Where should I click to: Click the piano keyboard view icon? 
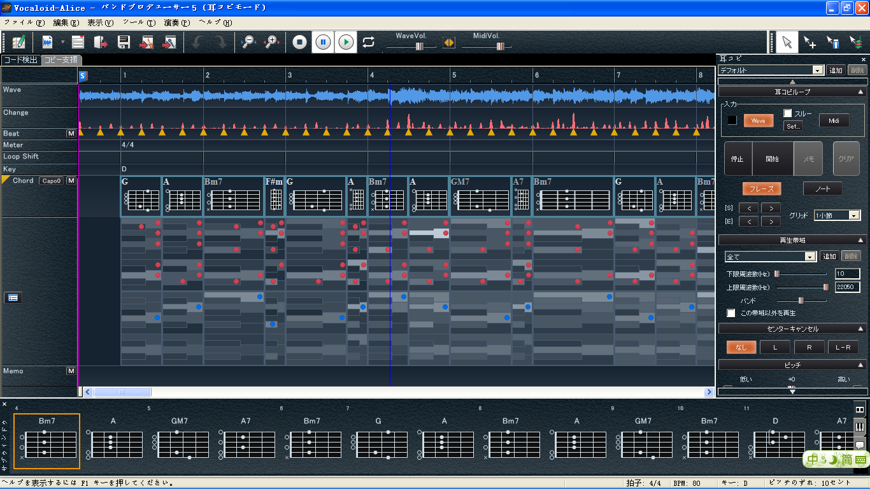[x=860, y=427]
